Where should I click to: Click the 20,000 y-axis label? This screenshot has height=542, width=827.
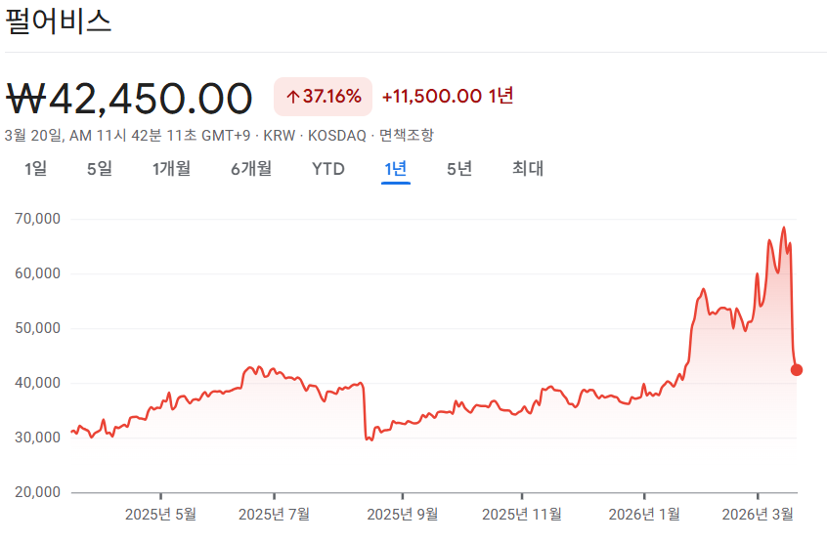[x=37, y=492]
